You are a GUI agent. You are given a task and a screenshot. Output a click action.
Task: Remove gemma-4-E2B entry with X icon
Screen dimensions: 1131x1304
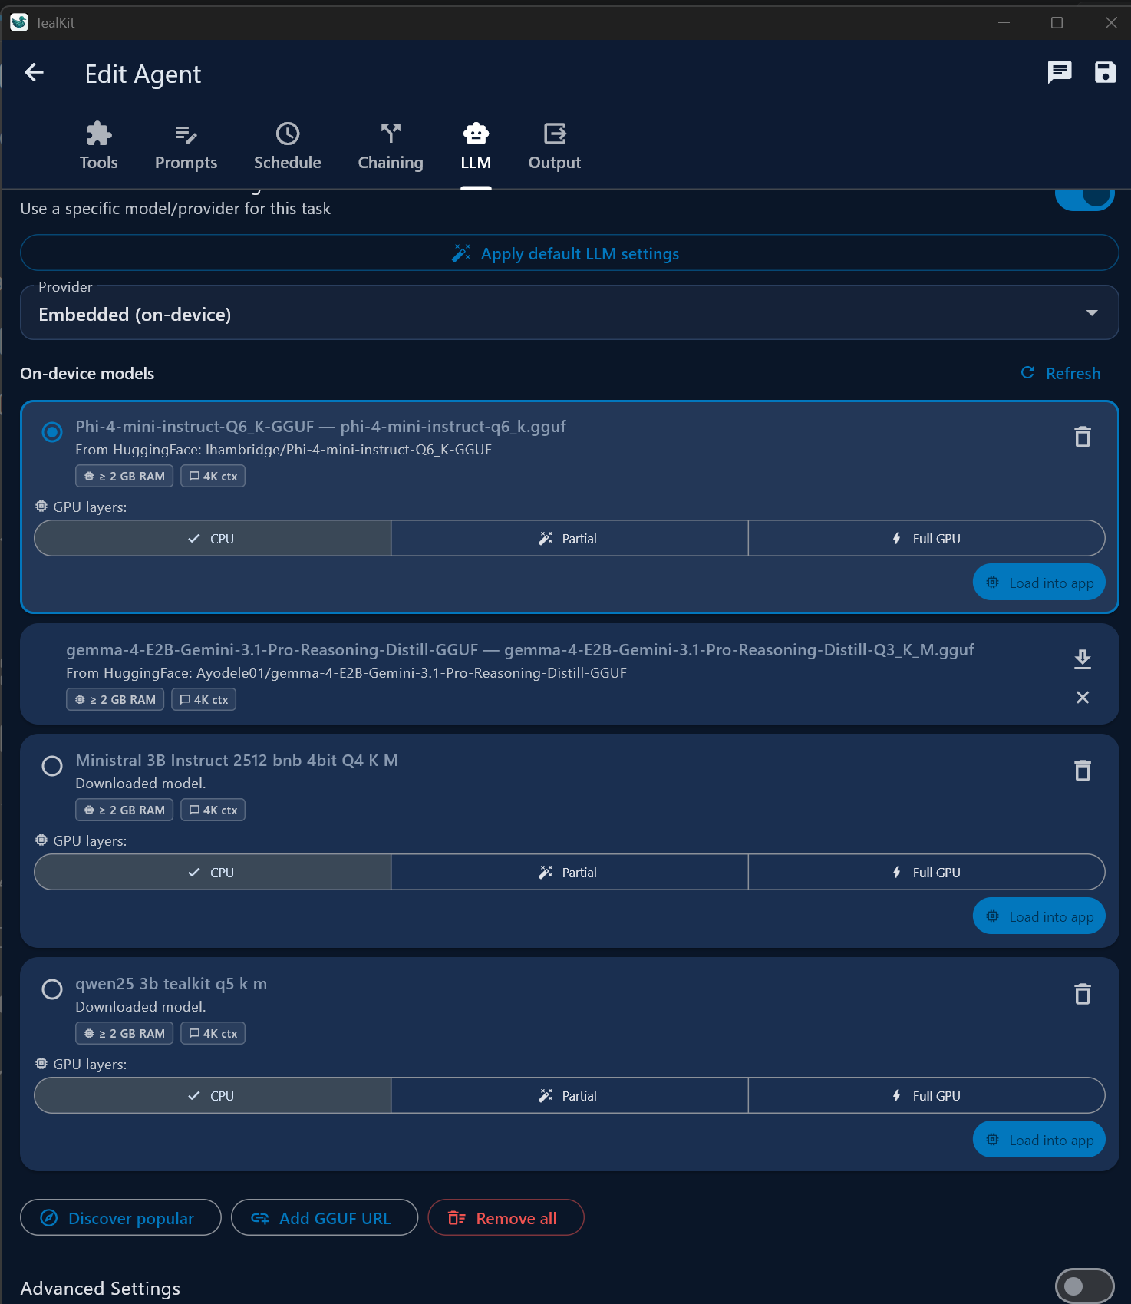coord(1082,697)
